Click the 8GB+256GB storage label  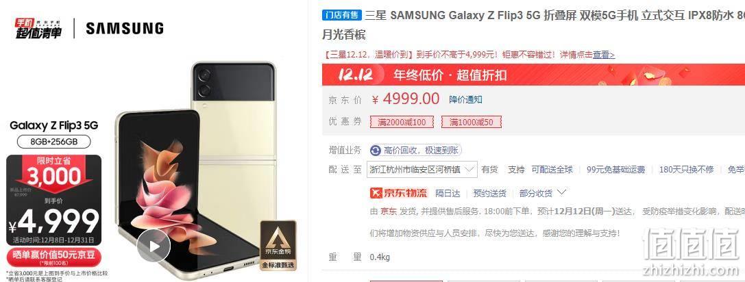pos(53,142)
